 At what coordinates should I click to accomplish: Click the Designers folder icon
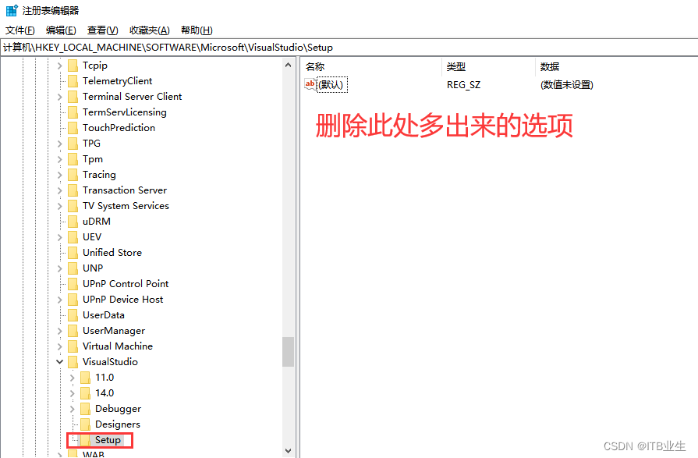click(85, 424)
